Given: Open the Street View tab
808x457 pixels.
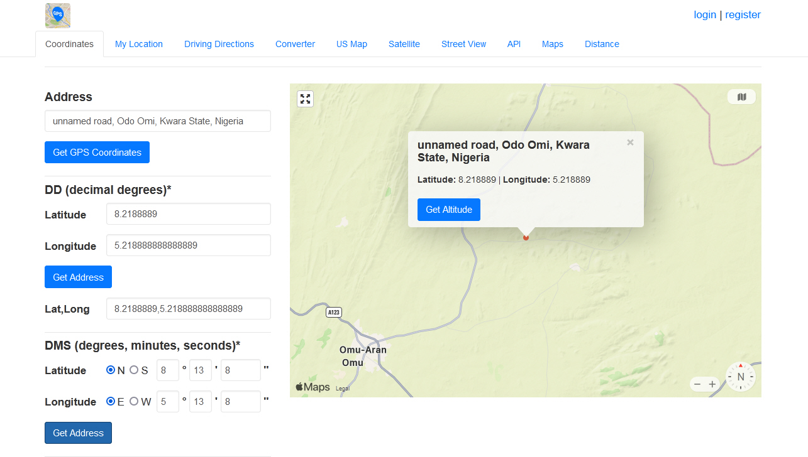Looking at the screenshot, I should [x=463, y=44].
